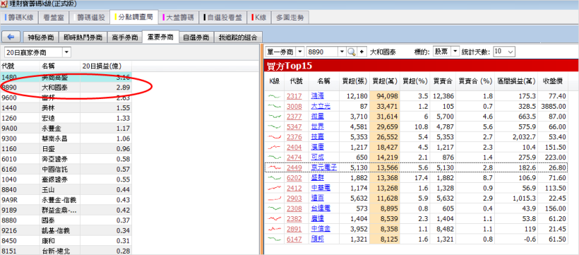
Task: Select broker row 9600 富邦
Action: (66, 98)
